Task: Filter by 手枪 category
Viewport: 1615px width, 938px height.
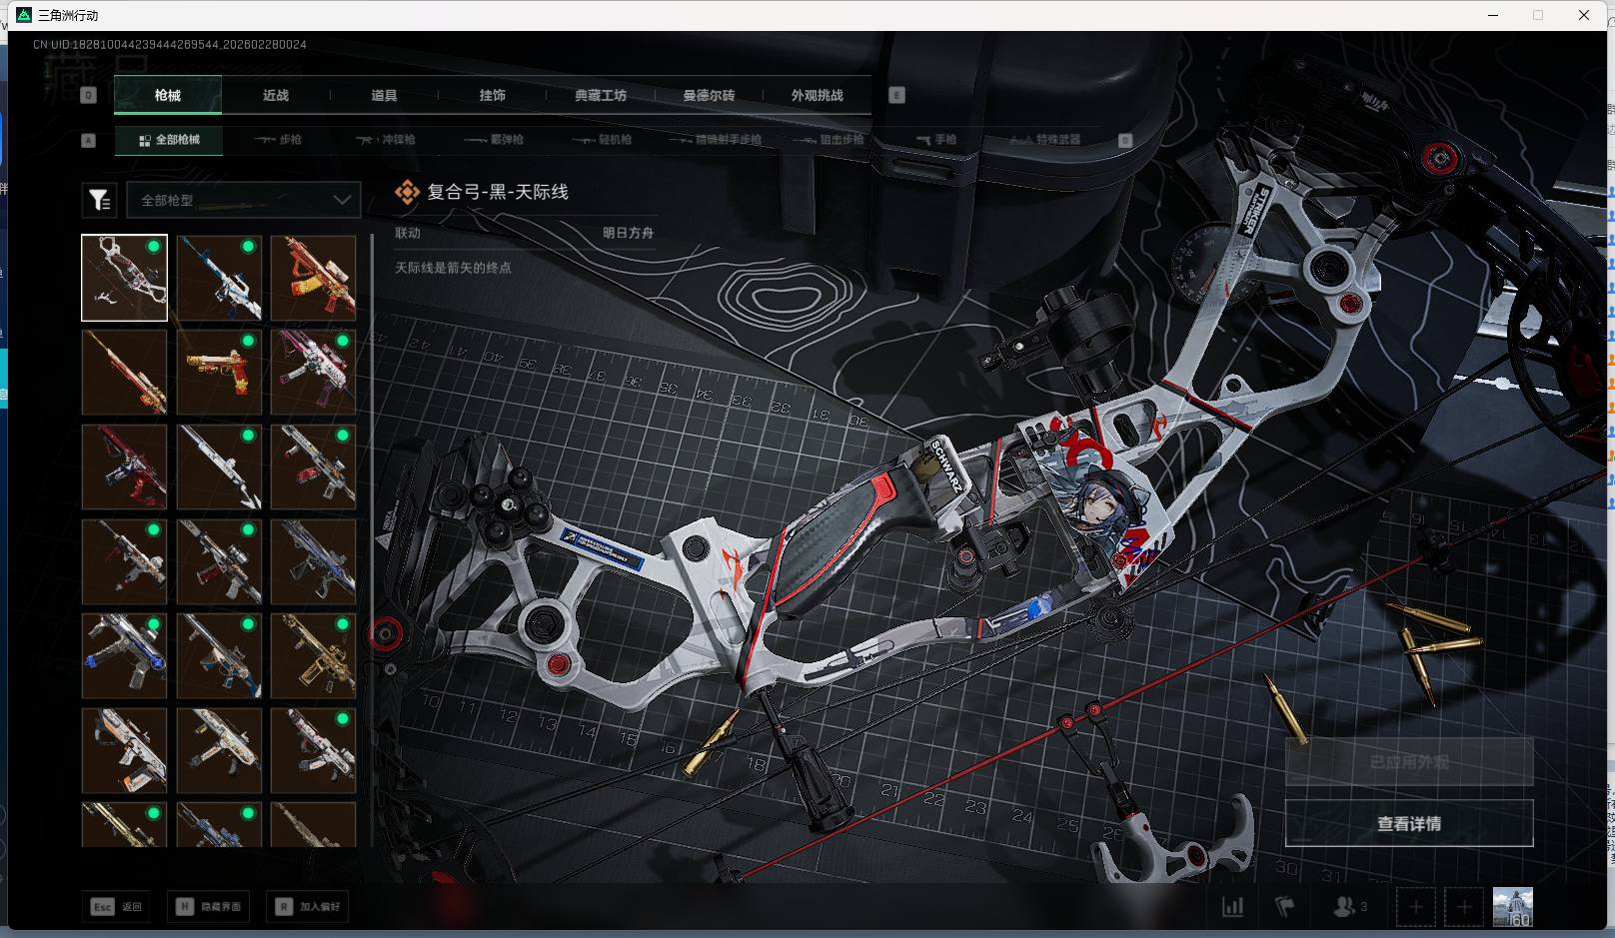Action: (x=936, y=140)
